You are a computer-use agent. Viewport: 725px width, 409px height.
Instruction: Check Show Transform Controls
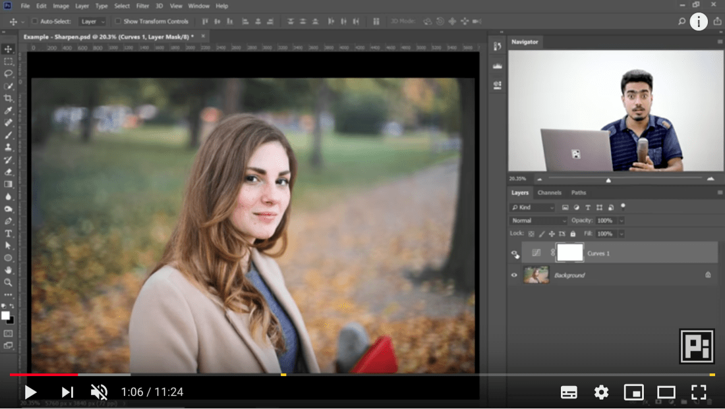[x=118, y=22]
